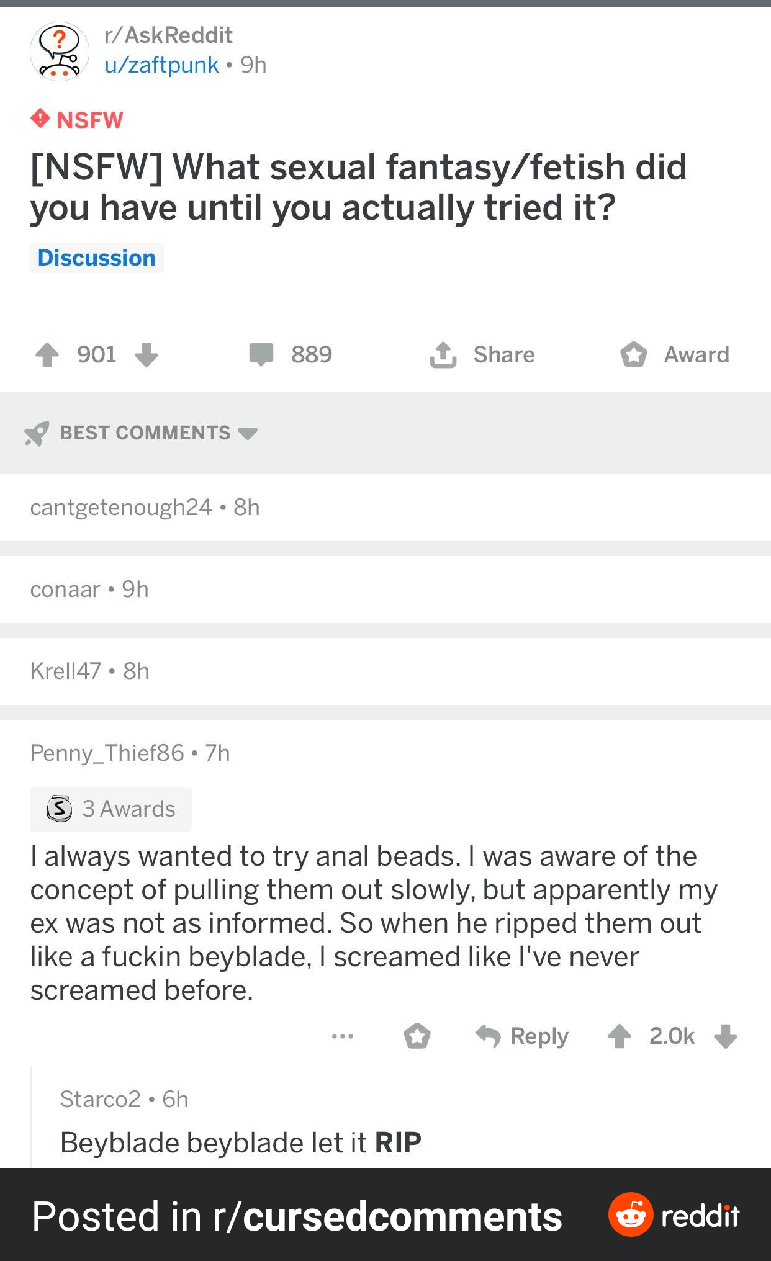Screen dimensions: 771x1261
Task: Open three-dot options on Penny_Thief86's comment
Action: [343, 1036]
